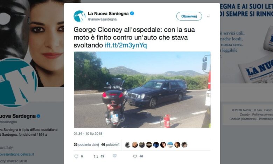Click the retweet arrows icon
This screenshot has height=164, width=273.
[96, 156]
